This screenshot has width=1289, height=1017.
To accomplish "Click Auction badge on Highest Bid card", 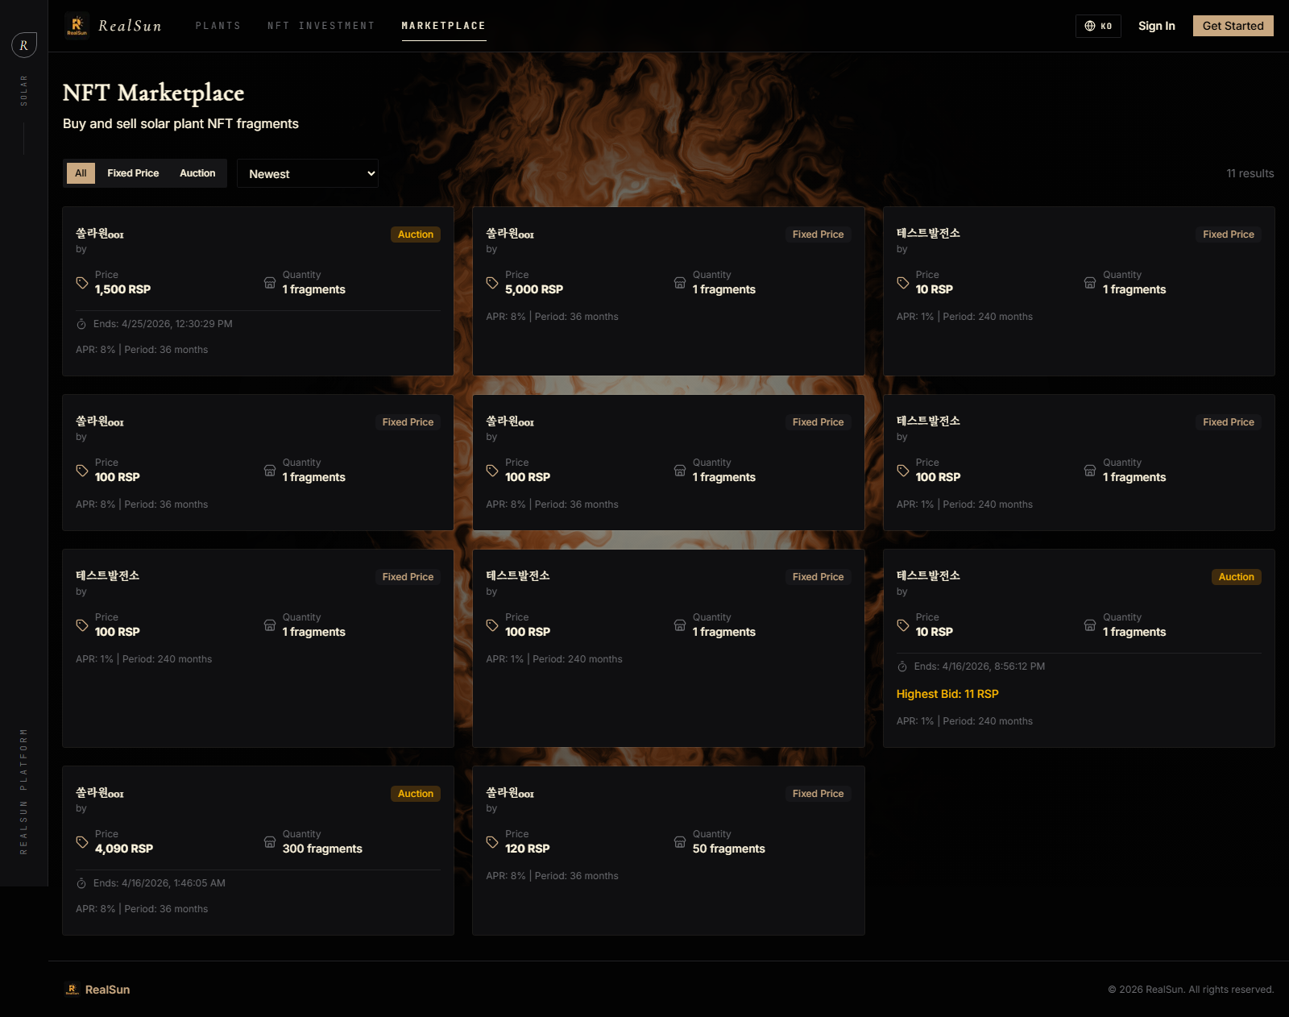I will tap(1237, 577).
